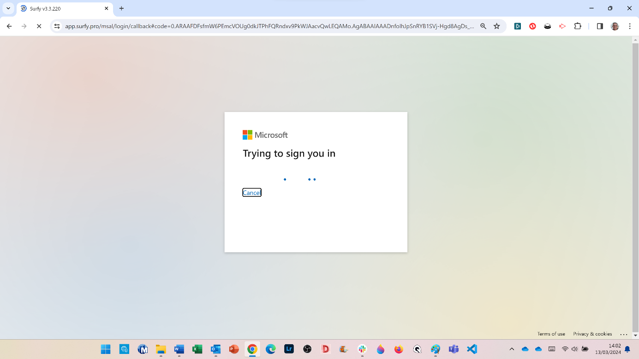Open the pink arrow extension
Image resolution: width=639 pixels, height=359 pixels.
click(x=562, y=26)
